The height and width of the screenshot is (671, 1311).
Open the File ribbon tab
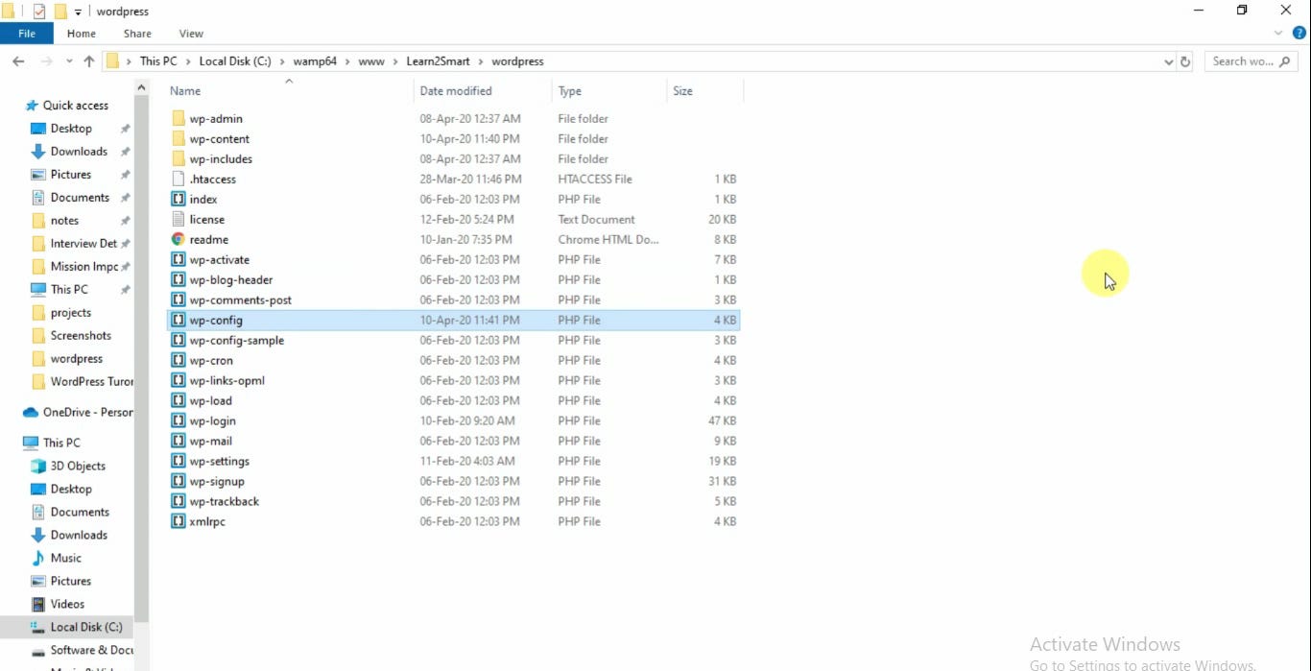[27, 34]
